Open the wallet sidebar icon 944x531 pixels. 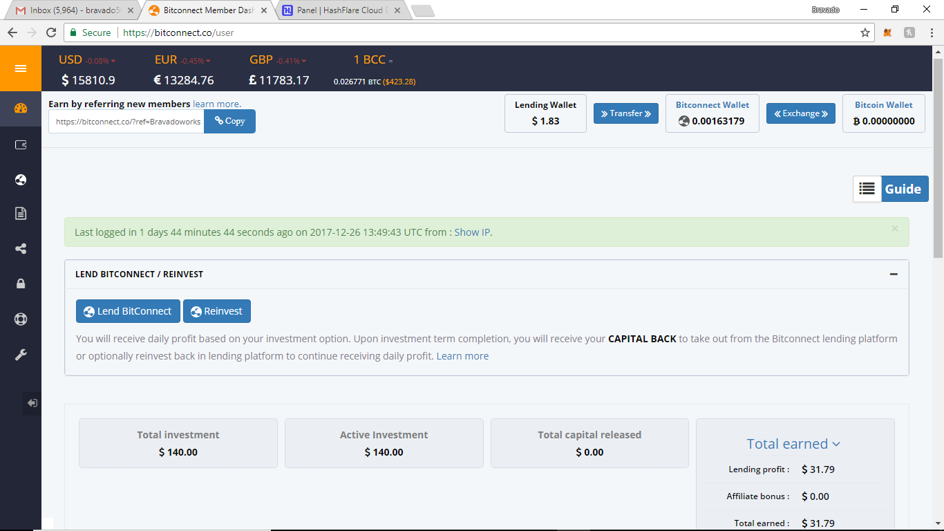21,145
